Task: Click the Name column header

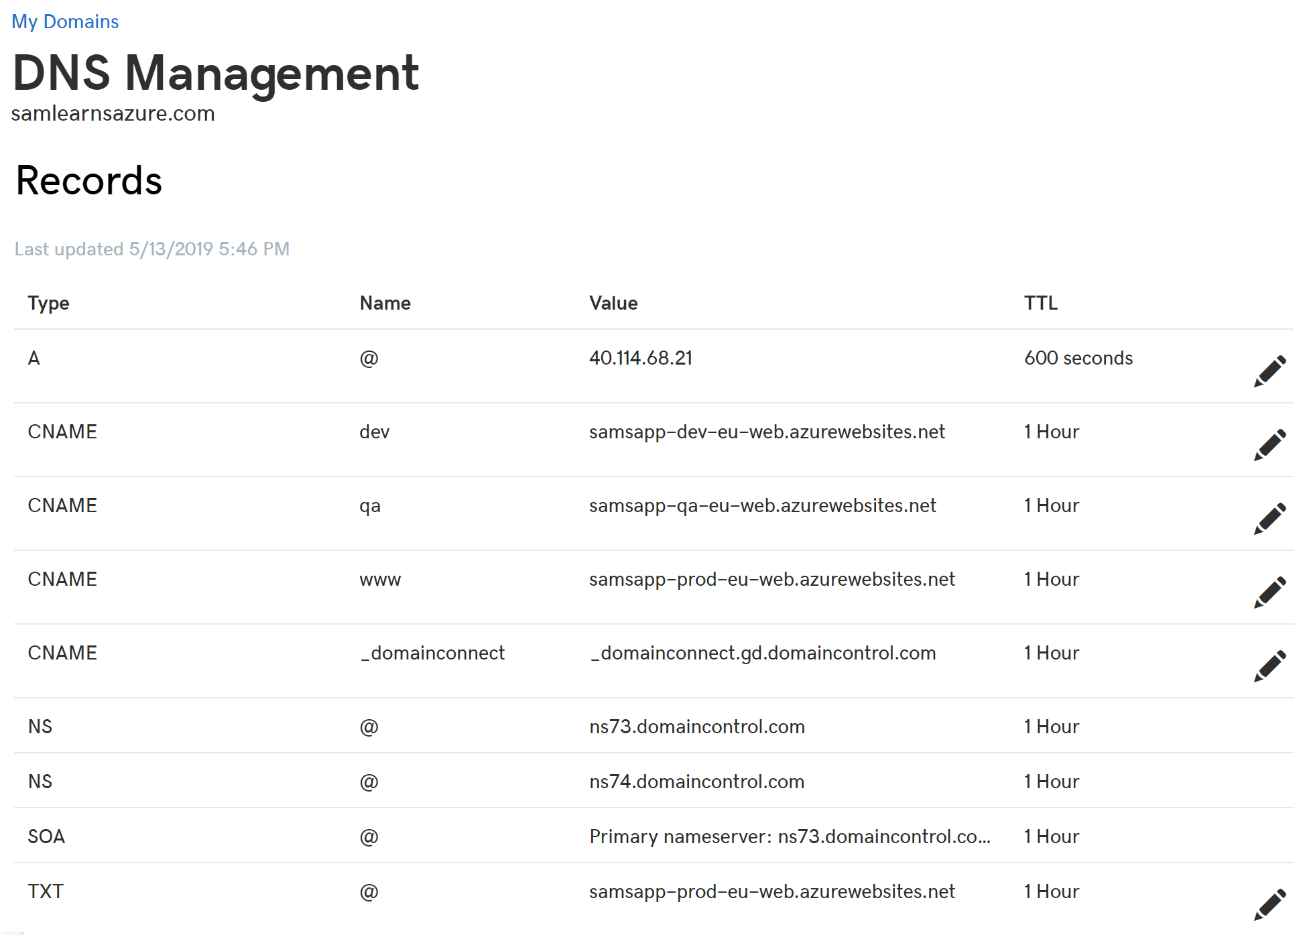Action: [385, 303]
